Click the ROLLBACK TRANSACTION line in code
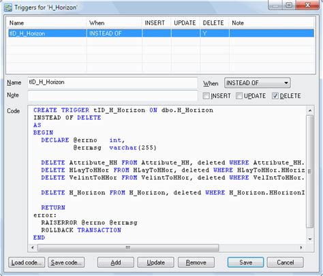Viewport: 323px width, 276px height. 81,230
